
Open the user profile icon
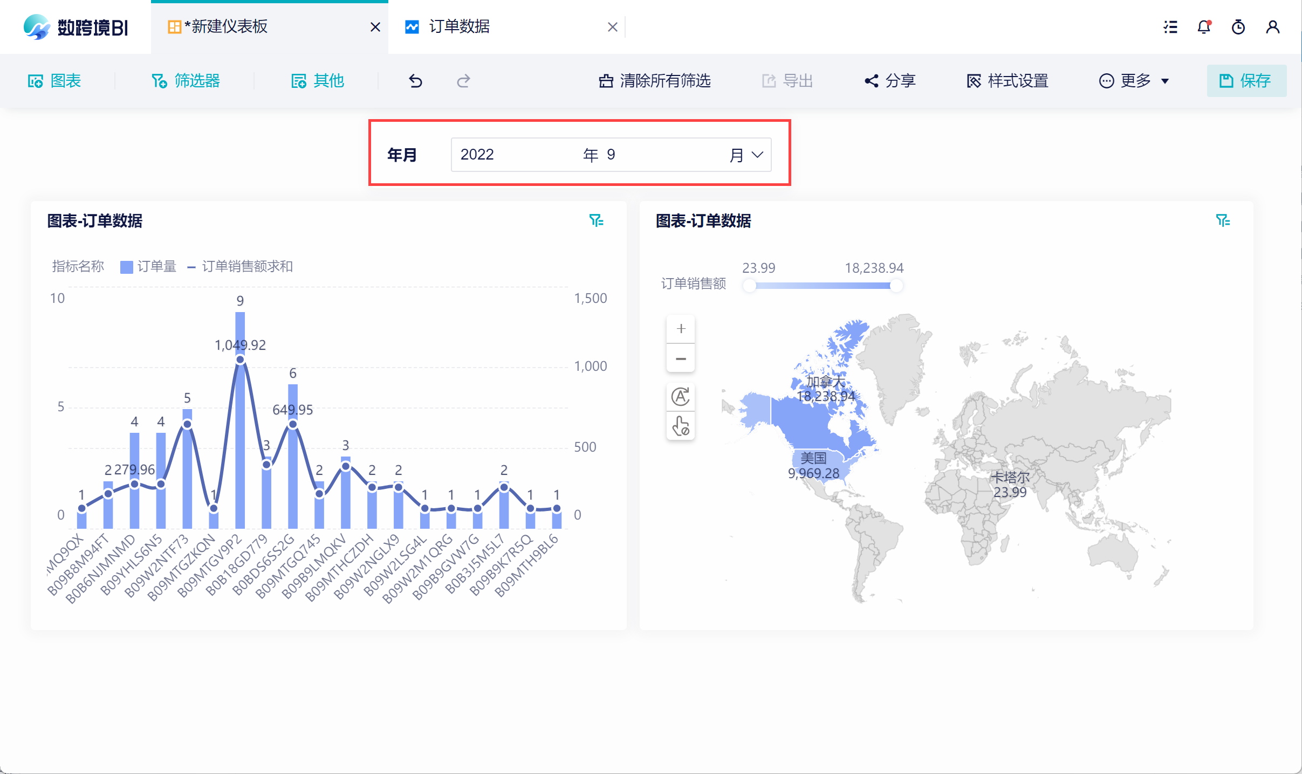click(1273, 27)
